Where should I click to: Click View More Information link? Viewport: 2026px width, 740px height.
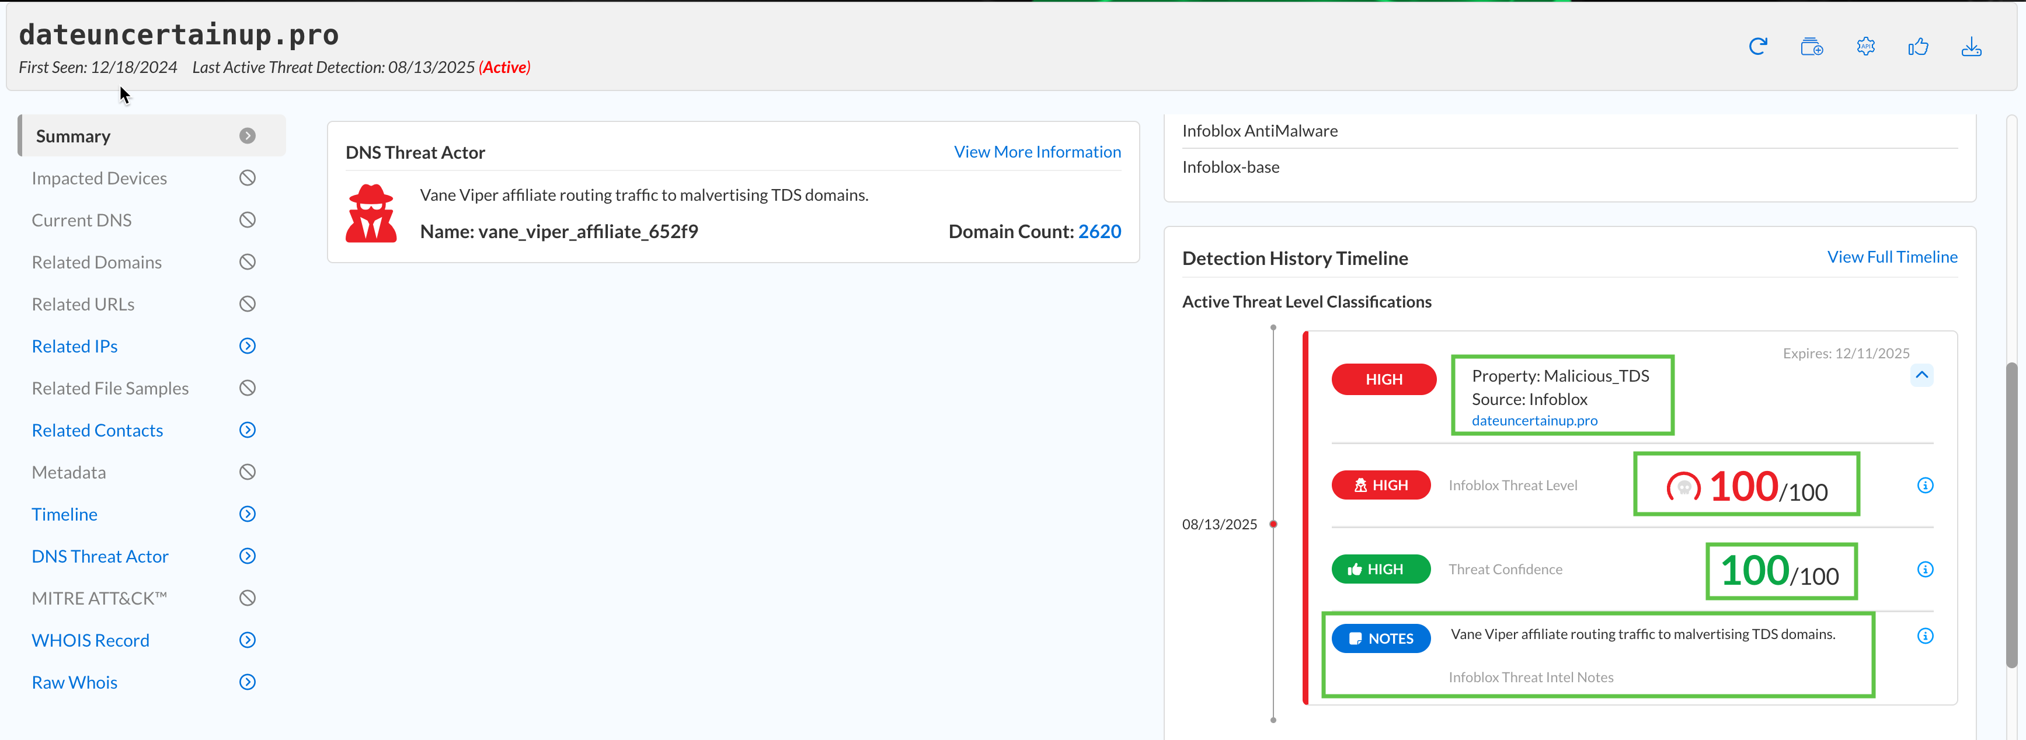click(x=1036, y=152)
